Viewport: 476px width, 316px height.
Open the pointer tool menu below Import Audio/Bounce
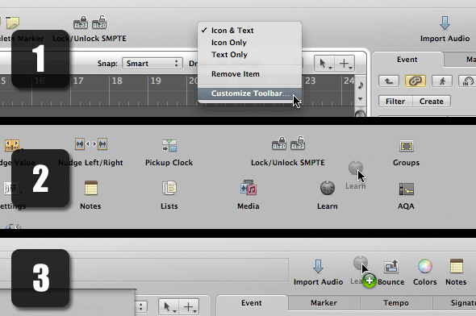click(x=169, y=307)
